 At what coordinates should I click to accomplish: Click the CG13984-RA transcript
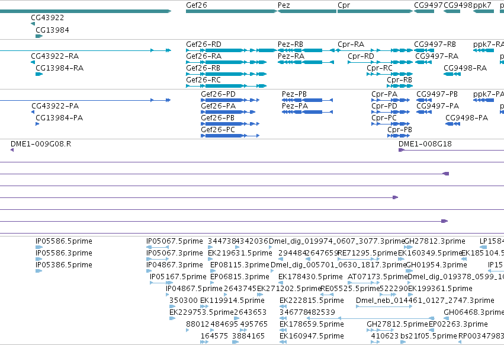(x=39, y=74)
